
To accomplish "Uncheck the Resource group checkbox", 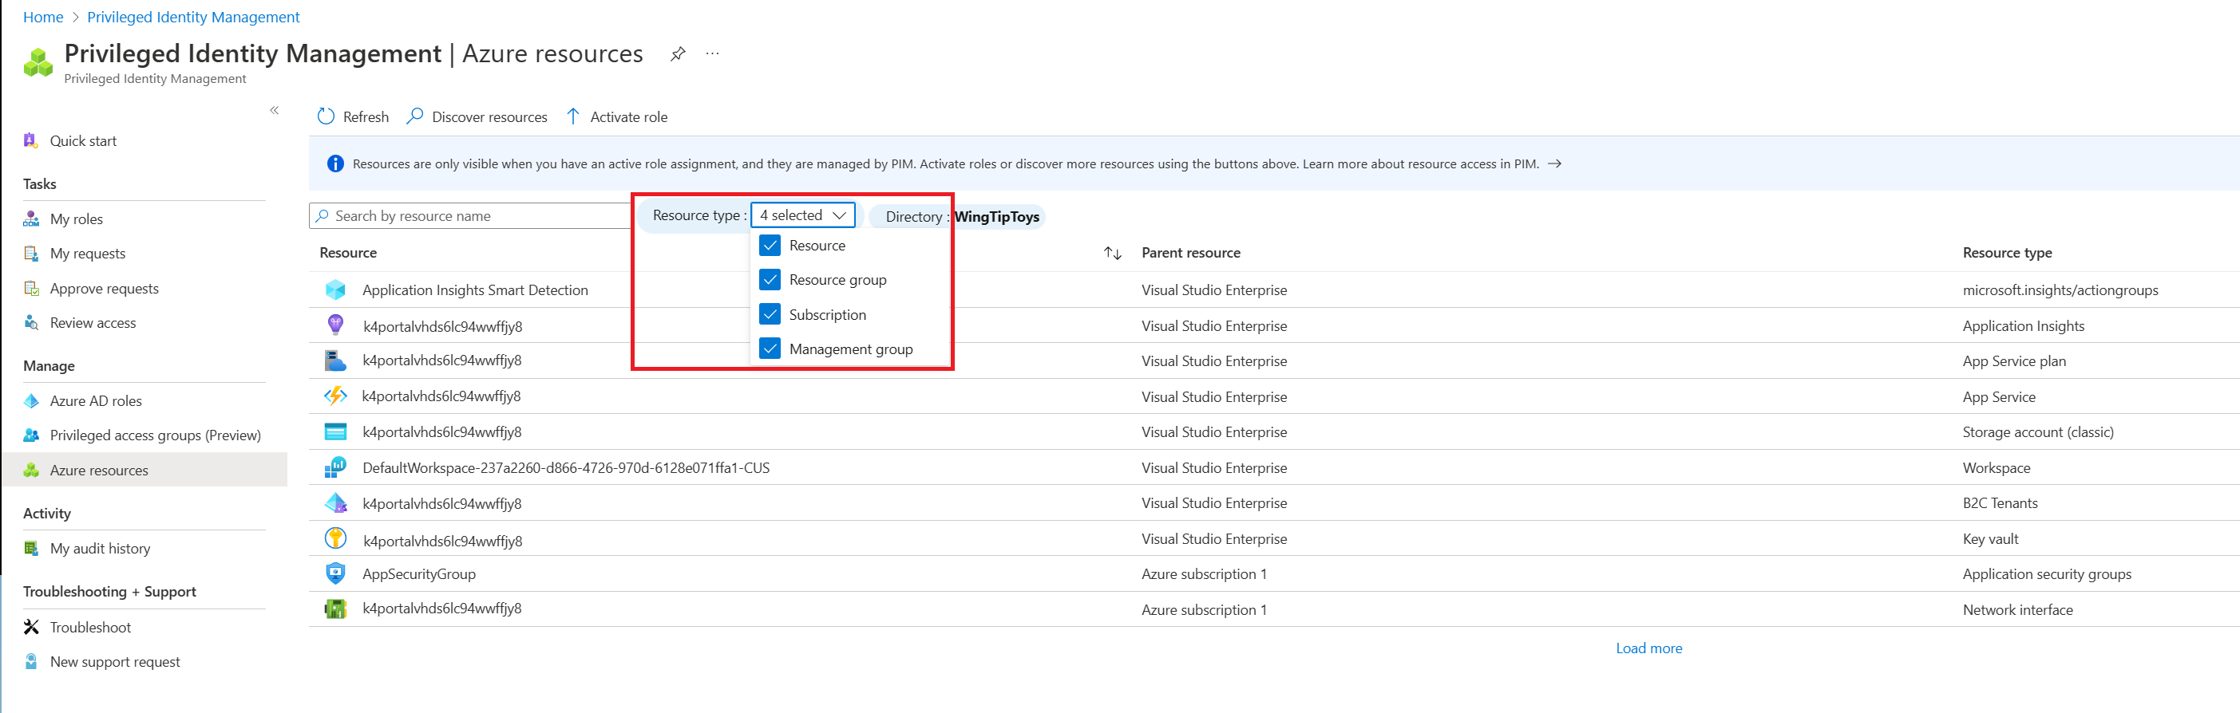I will pos(770,280).
